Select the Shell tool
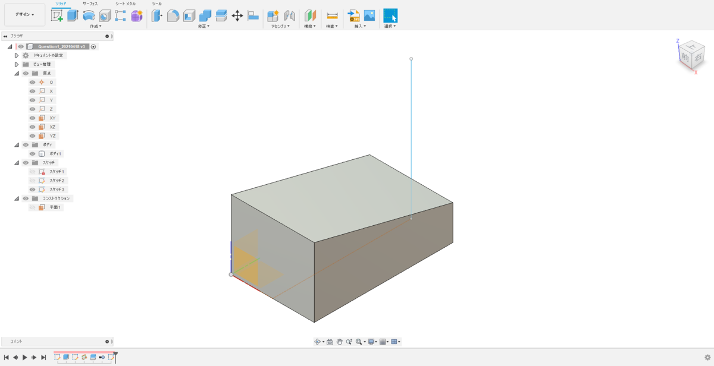Viewport: 714px width, 366px height. pos(189,16)
